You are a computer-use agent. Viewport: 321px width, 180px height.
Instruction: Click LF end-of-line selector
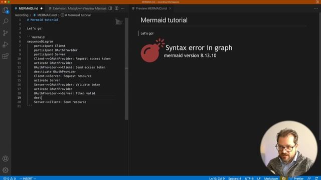point(259,178)
